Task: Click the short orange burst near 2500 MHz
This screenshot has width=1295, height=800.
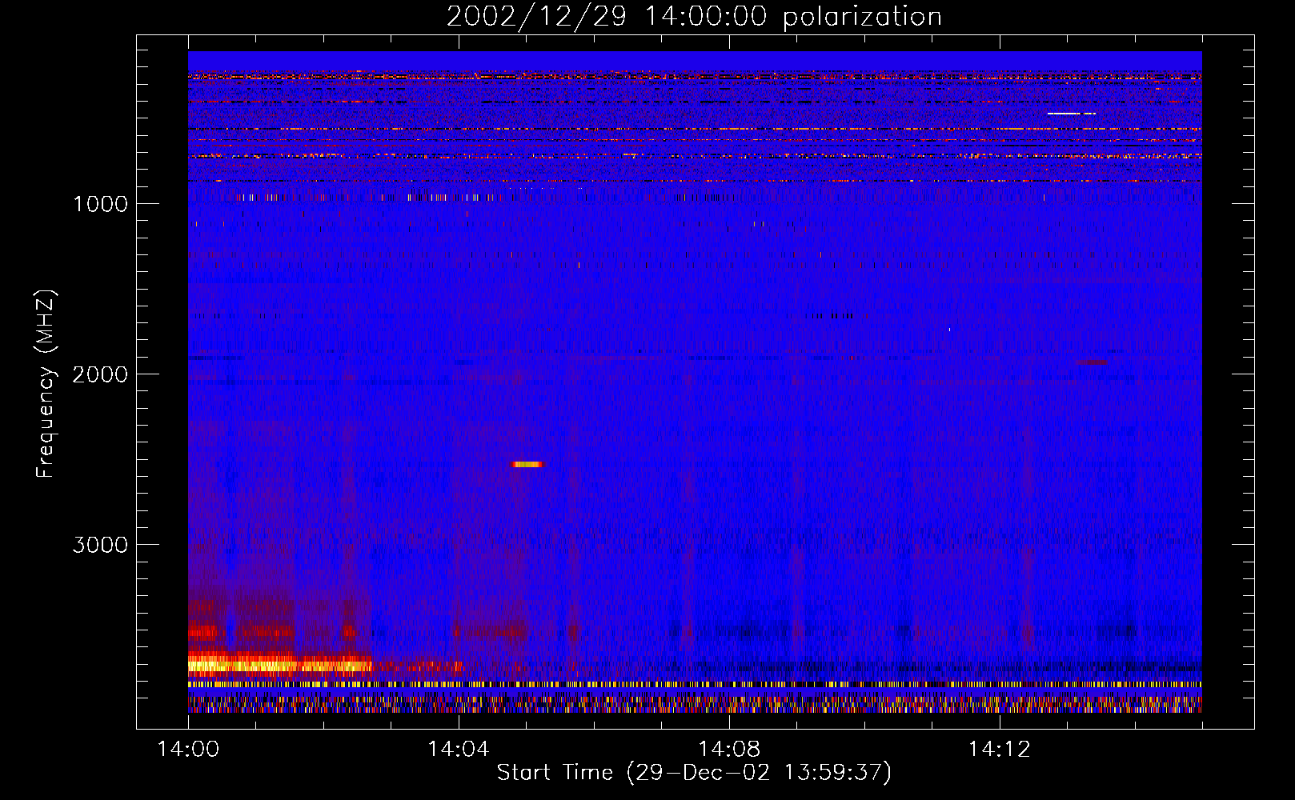Action: 527,464
